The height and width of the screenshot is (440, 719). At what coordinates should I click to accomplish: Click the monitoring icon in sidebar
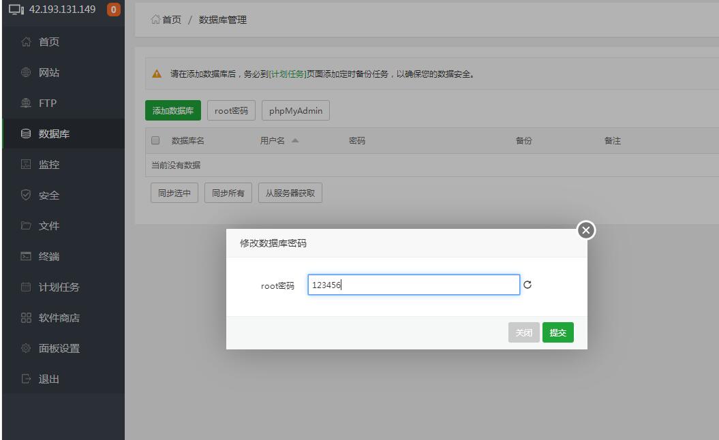[27, 165]
